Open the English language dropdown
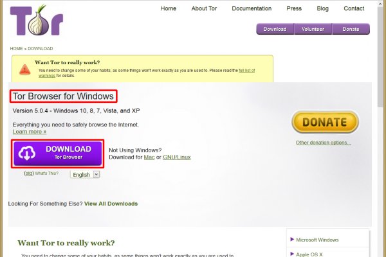 pyautogui.click(x=86, y=174)
